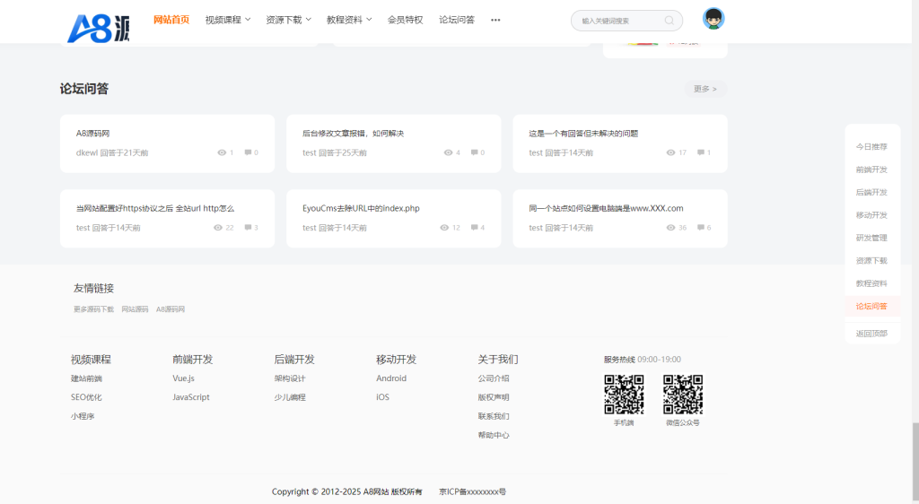
Task: Click the search magnifier icon
Action: (669, 21)
